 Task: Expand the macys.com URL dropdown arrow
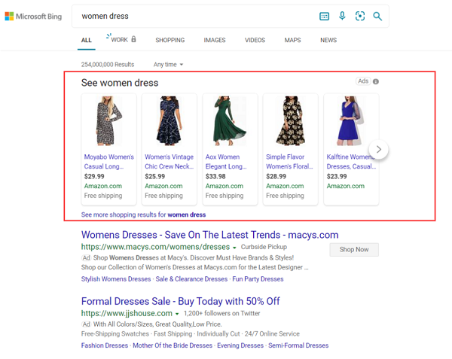coord(234,248)
